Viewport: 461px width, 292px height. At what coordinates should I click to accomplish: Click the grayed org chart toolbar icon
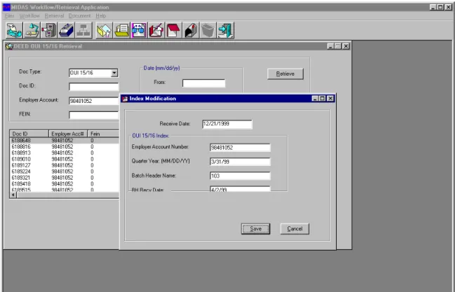point(83,31)
